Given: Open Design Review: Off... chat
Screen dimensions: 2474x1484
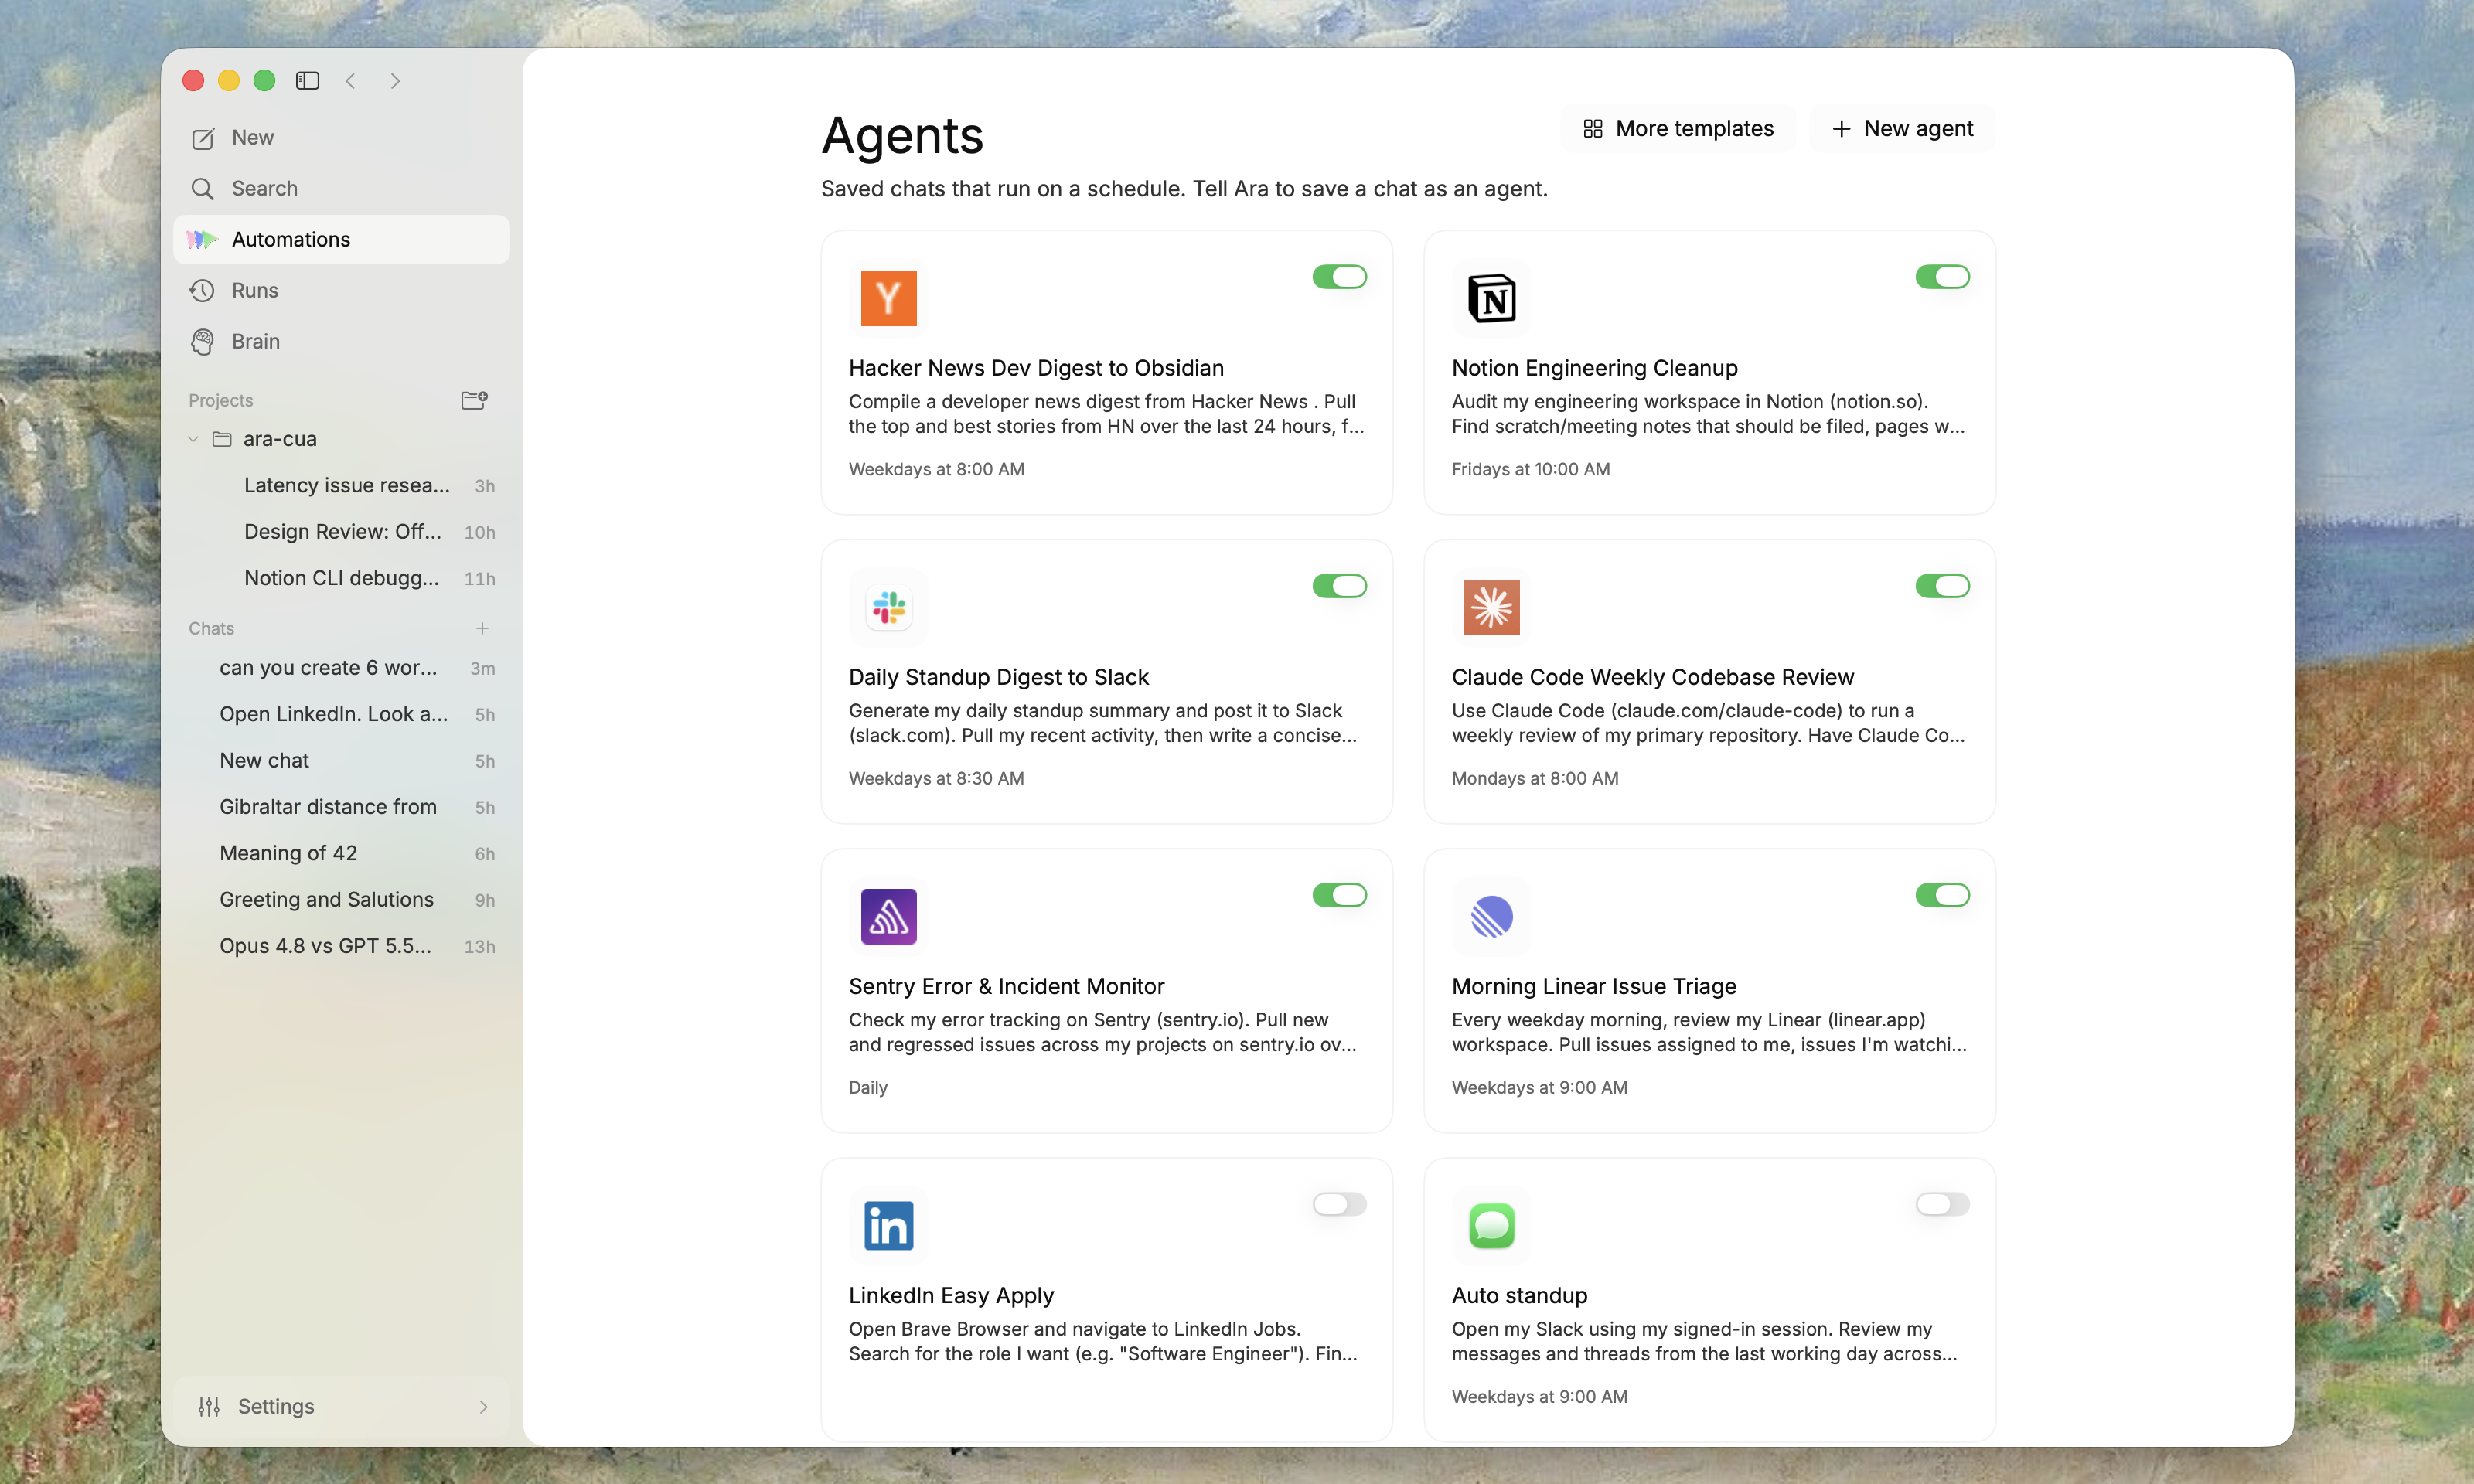Looking at the screenshot, I should 341,532.
